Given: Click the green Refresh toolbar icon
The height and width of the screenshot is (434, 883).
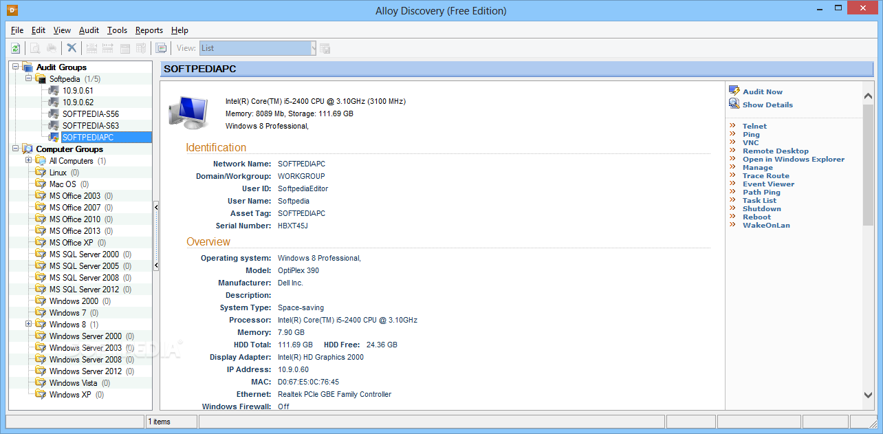Looking at the screenshot, I should 15,48.
